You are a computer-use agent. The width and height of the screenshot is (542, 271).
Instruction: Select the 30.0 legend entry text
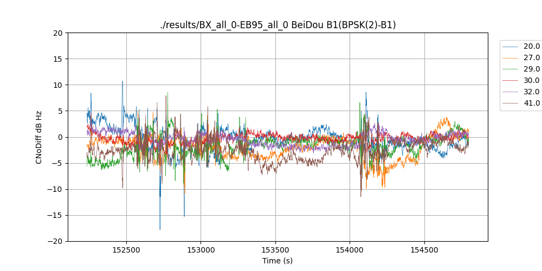click(531, 80)
